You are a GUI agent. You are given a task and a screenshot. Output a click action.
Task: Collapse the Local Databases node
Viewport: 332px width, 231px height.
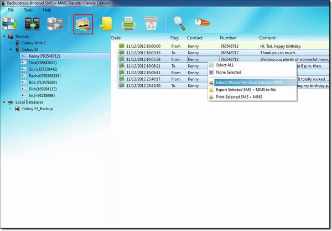4,102
